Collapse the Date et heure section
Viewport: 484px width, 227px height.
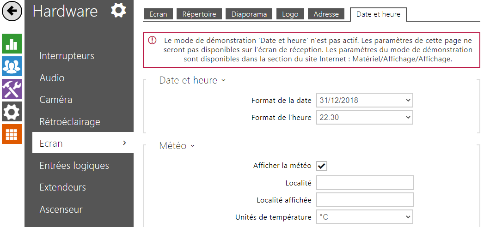pos(192,80)
